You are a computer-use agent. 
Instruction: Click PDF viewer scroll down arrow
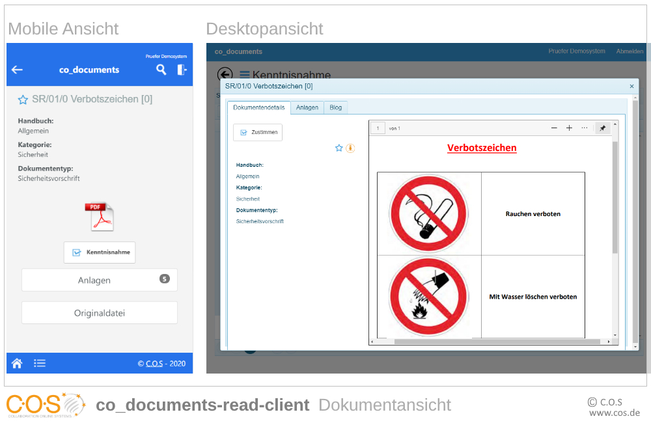(x=615, y=335)
